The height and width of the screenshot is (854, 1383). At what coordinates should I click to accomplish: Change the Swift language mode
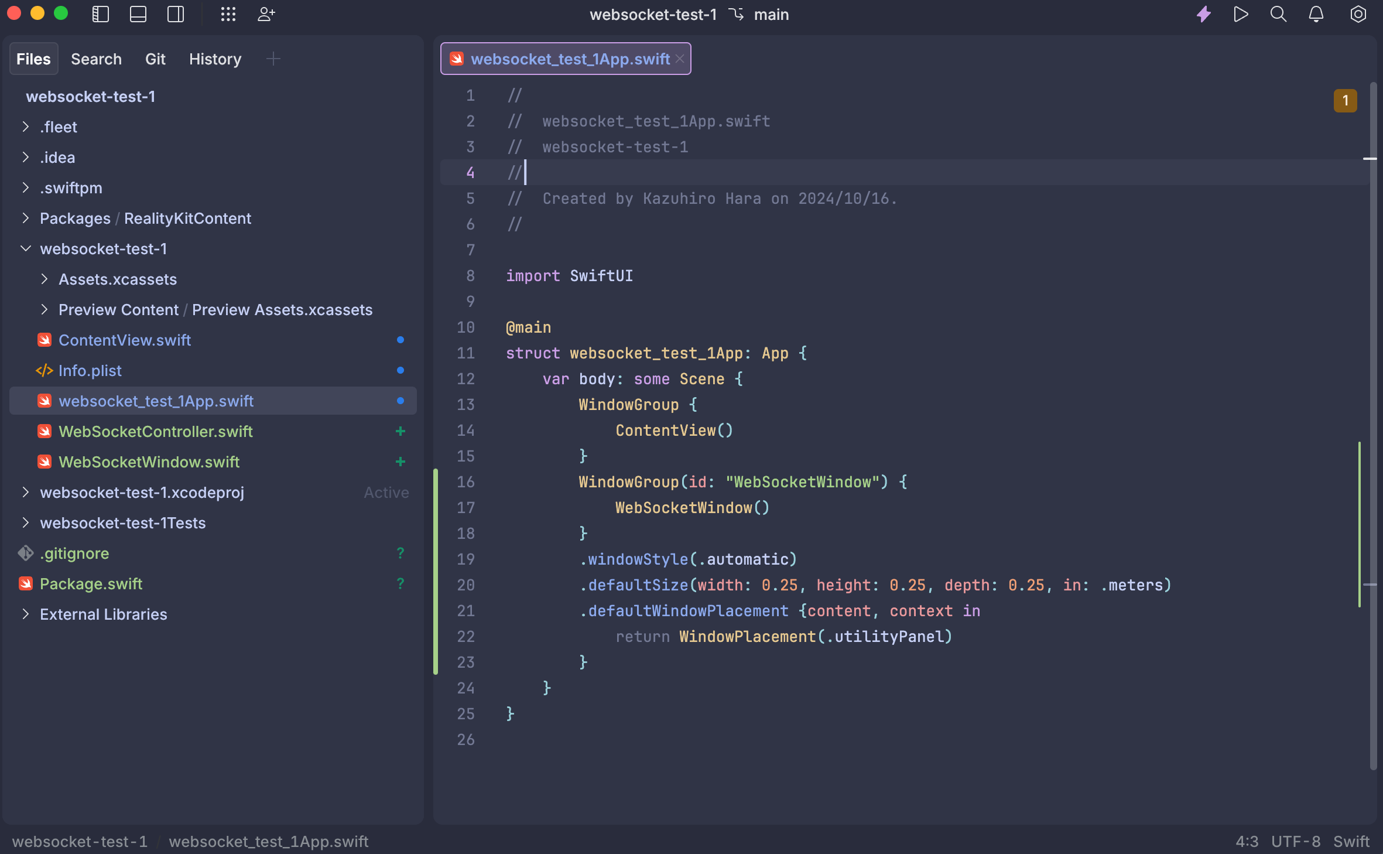1351,842
